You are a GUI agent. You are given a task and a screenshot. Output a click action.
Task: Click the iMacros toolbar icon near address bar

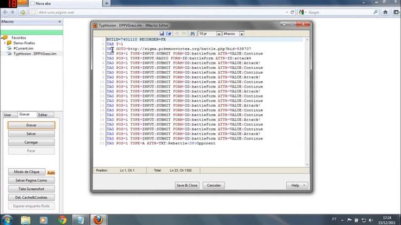point(23,12)
